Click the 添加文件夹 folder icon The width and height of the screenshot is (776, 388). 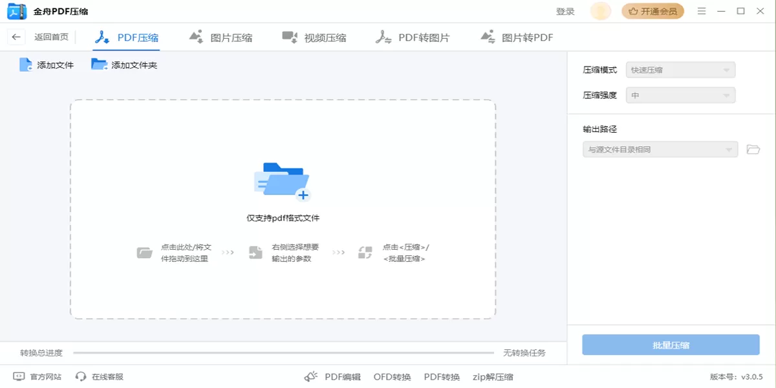point(100,65)
